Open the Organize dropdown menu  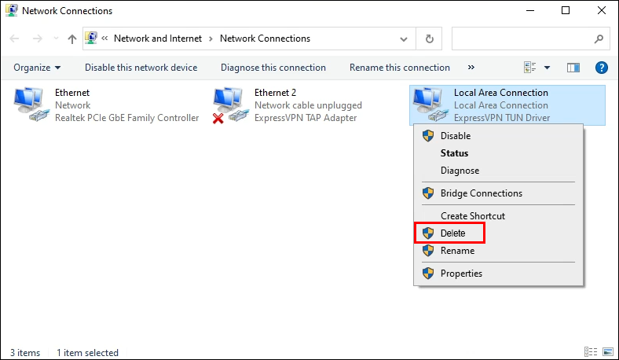click(37, 68)
